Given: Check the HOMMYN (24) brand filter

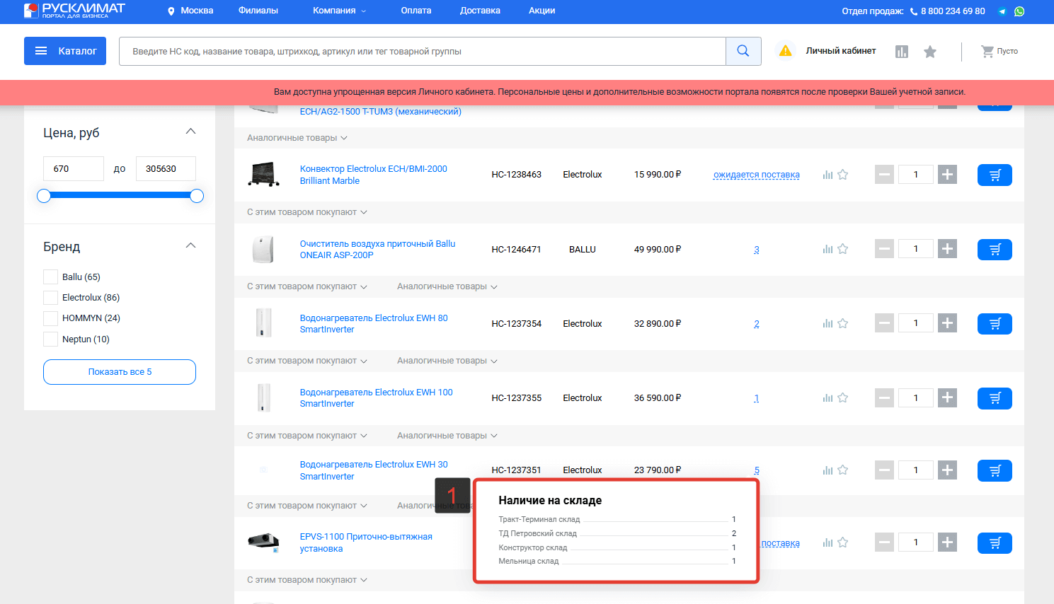Looking at the screenshot, I should (x=50, y=318).
